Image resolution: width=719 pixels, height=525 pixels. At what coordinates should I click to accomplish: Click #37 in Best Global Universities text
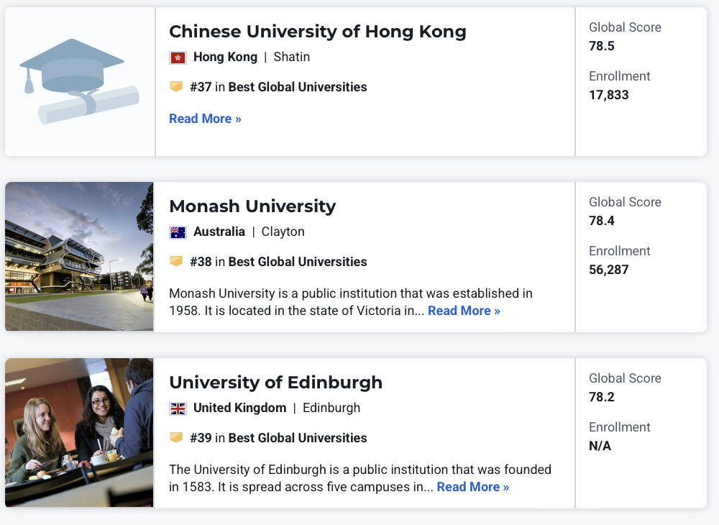point(278,87)
